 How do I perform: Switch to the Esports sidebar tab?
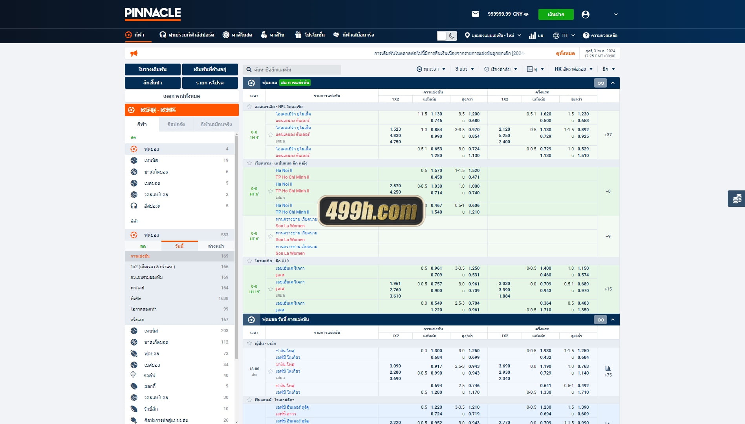(176, 124)
